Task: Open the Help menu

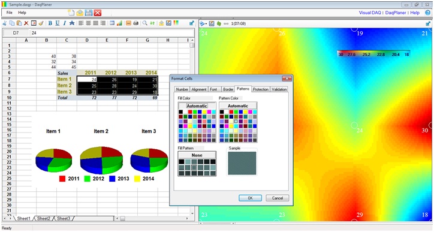Action: point(22,13)
